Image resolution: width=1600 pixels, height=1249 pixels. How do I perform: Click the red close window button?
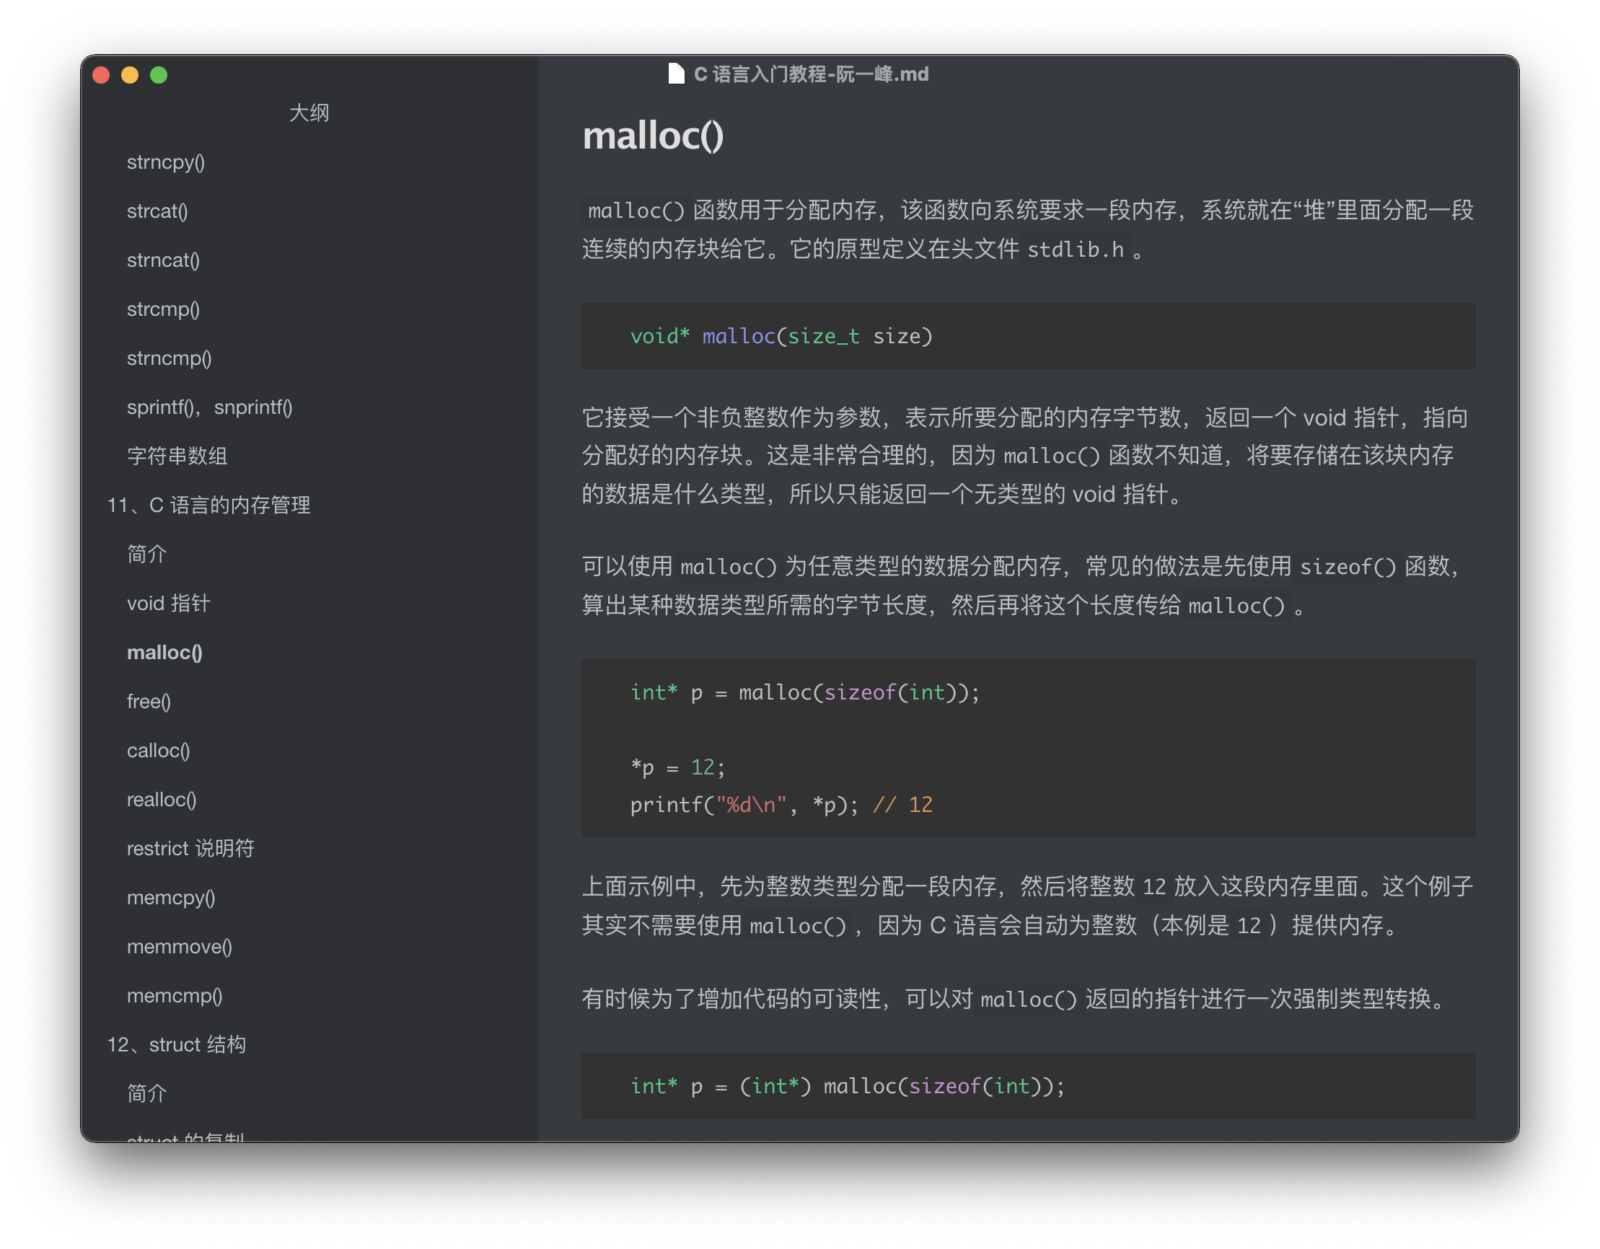(x=101, y=76)
